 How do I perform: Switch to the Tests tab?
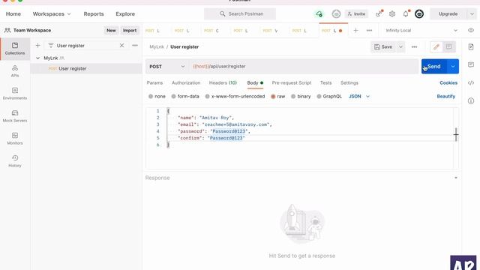pyautogui.click(x=325, y=82)
